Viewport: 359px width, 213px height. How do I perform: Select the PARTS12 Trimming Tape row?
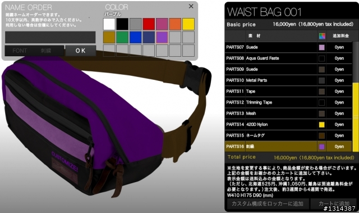click(x=288, y=102)
